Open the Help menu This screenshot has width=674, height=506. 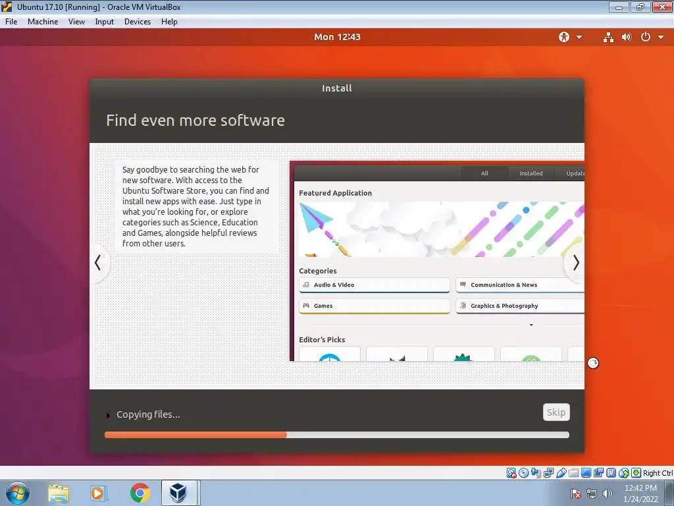(x=169, y=22)
